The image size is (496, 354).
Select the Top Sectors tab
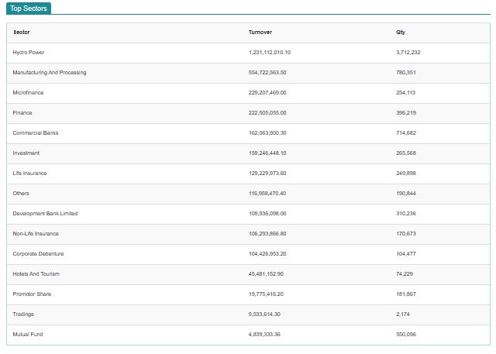[x=29, y=9]
